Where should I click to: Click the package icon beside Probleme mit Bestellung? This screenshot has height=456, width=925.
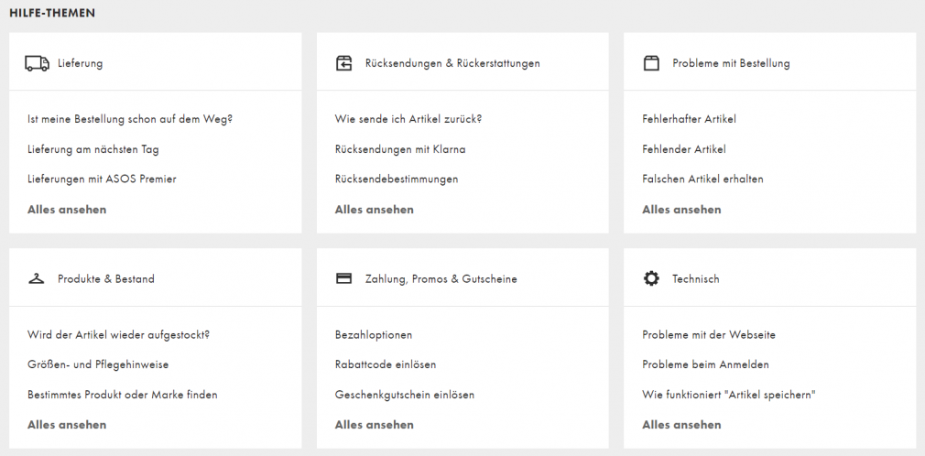[650, 63]
